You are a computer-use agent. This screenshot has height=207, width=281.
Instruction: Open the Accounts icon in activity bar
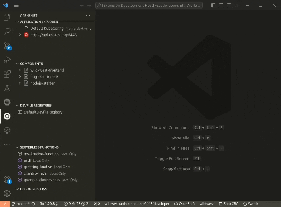[7, 179]
